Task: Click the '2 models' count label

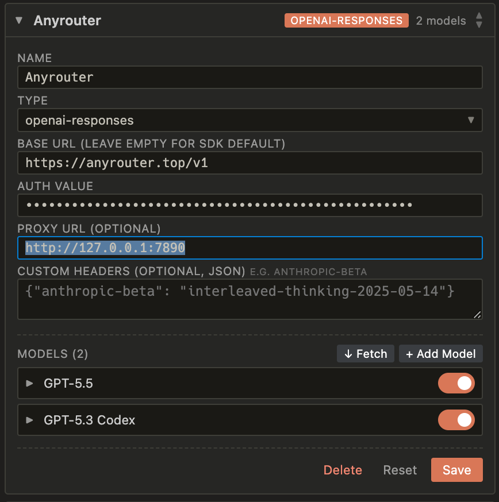Action: point(441,21)
